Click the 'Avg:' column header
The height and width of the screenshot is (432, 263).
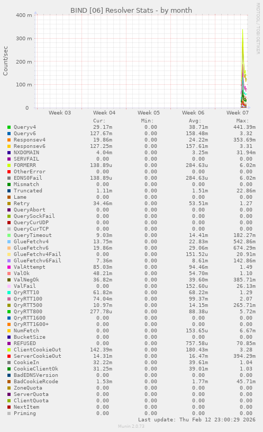[x=195, y=121]
